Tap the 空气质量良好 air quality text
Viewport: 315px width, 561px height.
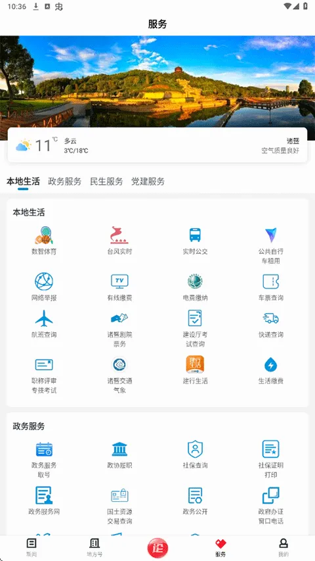tap(280, 151)
